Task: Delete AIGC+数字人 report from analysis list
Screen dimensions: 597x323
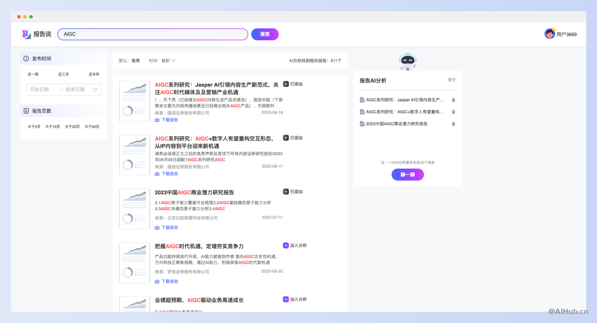Action: (454, 112)
